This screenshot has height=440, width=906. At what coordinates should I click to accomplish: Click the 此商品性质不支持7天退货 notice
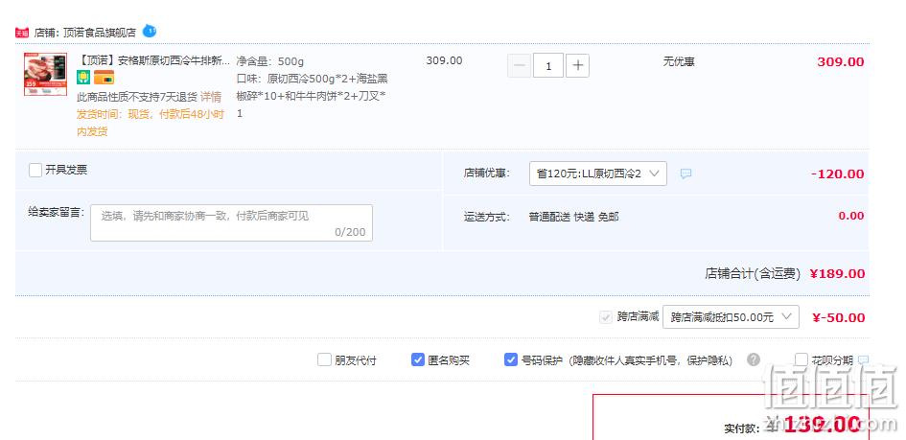[137, 97]
